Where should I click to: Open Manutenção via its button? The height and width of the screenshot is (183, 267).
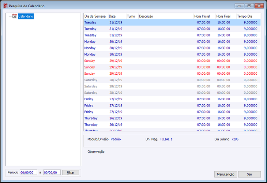[x=226, y=174]
